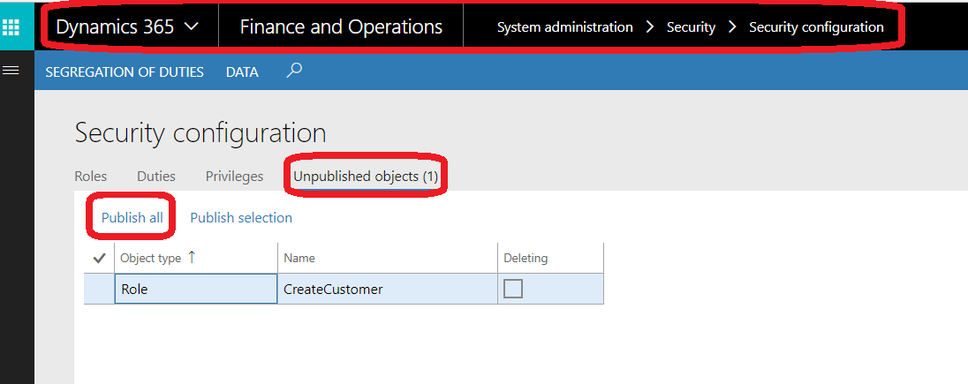Click the Security configuration breadcrumb link

[x=816, y=27]
